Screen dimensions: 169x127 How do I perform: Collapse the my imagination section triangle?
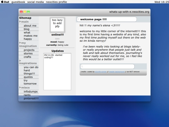coord(20,43)
